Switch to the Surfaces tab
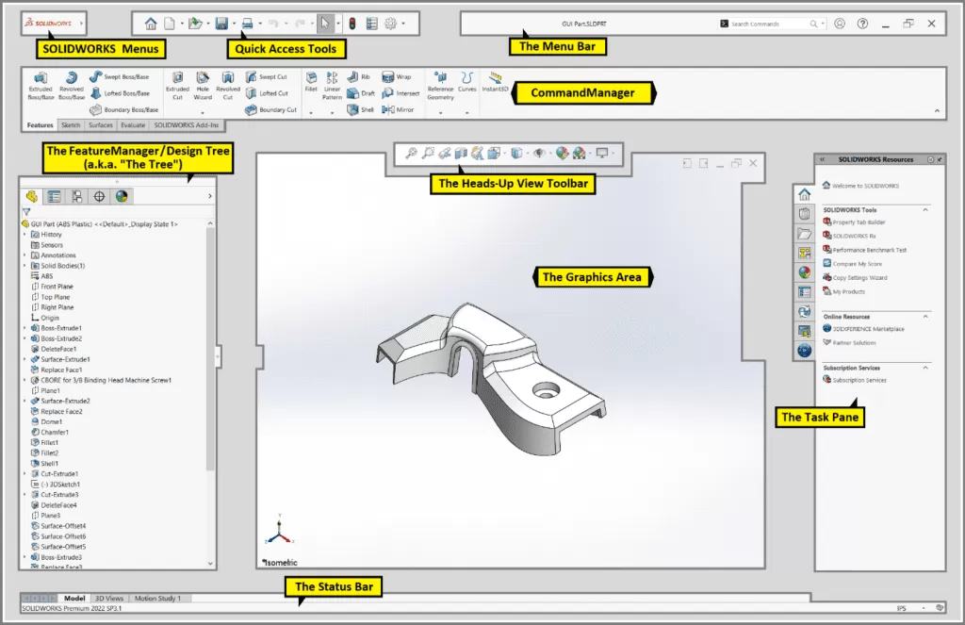 coord(100,125)
